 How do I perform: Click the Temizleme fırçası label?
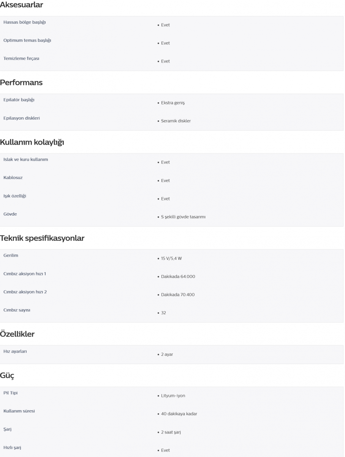[x=21, y=59]
